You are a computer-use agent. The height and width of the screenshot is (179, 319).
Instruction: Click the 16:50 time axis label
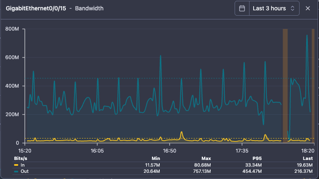coord(170,151)
